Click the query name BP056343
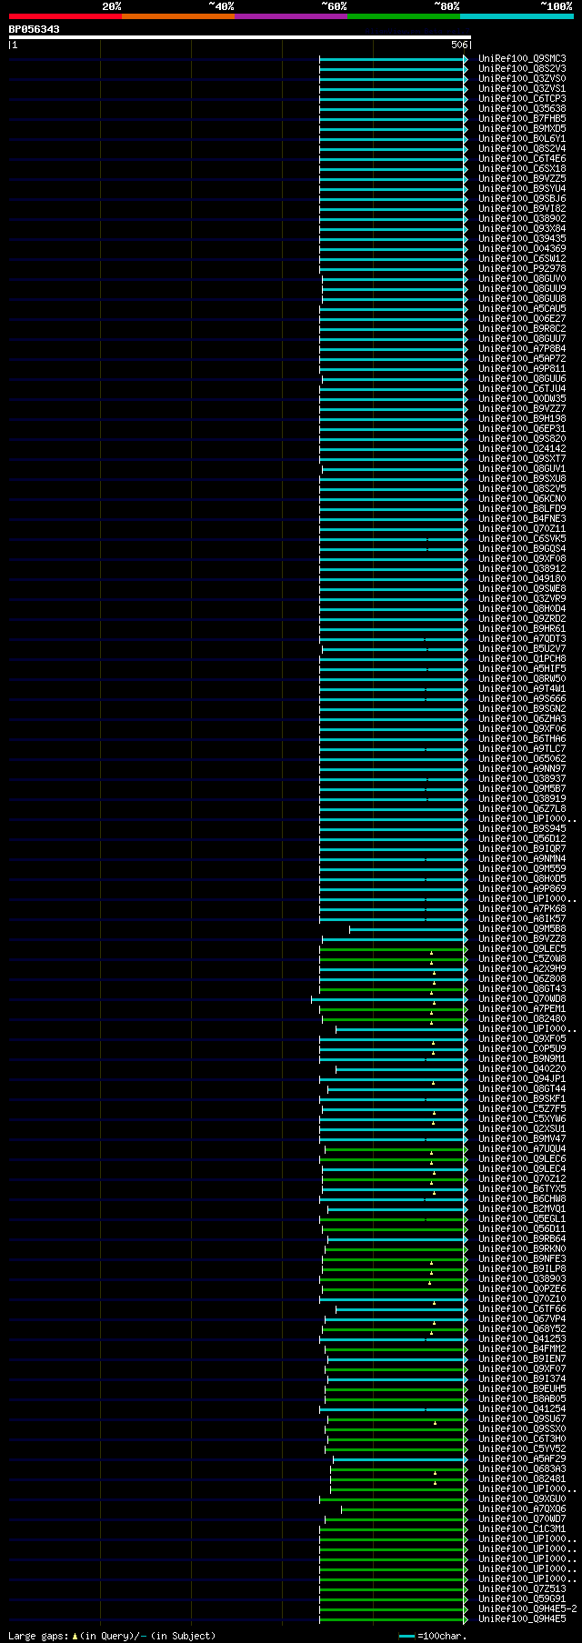Image resolution: width=582 pixels, height=1643 pixels. click(x=35, y=29)
